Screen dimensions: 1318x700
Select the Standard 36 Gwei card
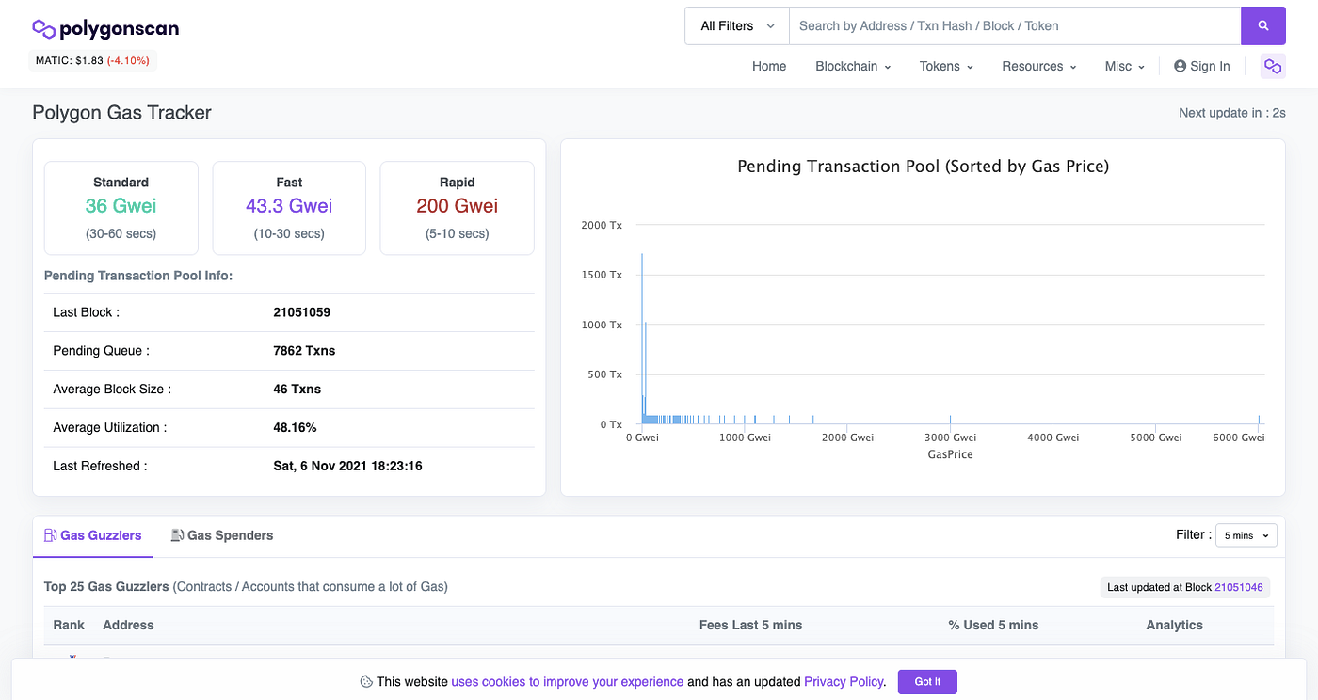coord(121,208)
